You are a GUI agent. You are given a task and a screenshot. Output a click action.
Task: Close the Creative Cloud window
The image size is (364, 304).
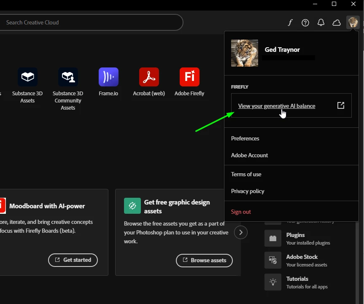[353, 4]
